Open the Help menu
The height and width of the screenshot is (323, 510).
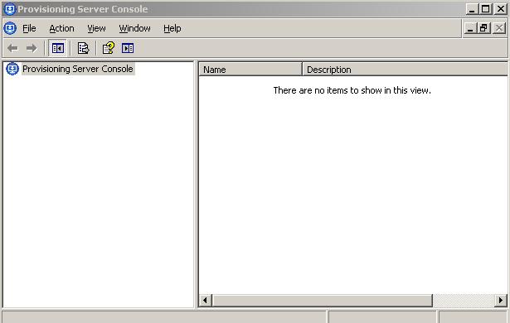(172, 29)
